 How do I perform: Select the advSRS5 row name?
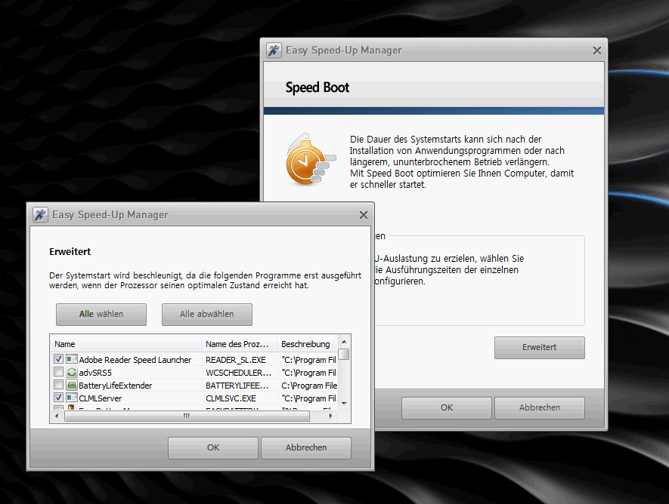(x=95, y=373)
